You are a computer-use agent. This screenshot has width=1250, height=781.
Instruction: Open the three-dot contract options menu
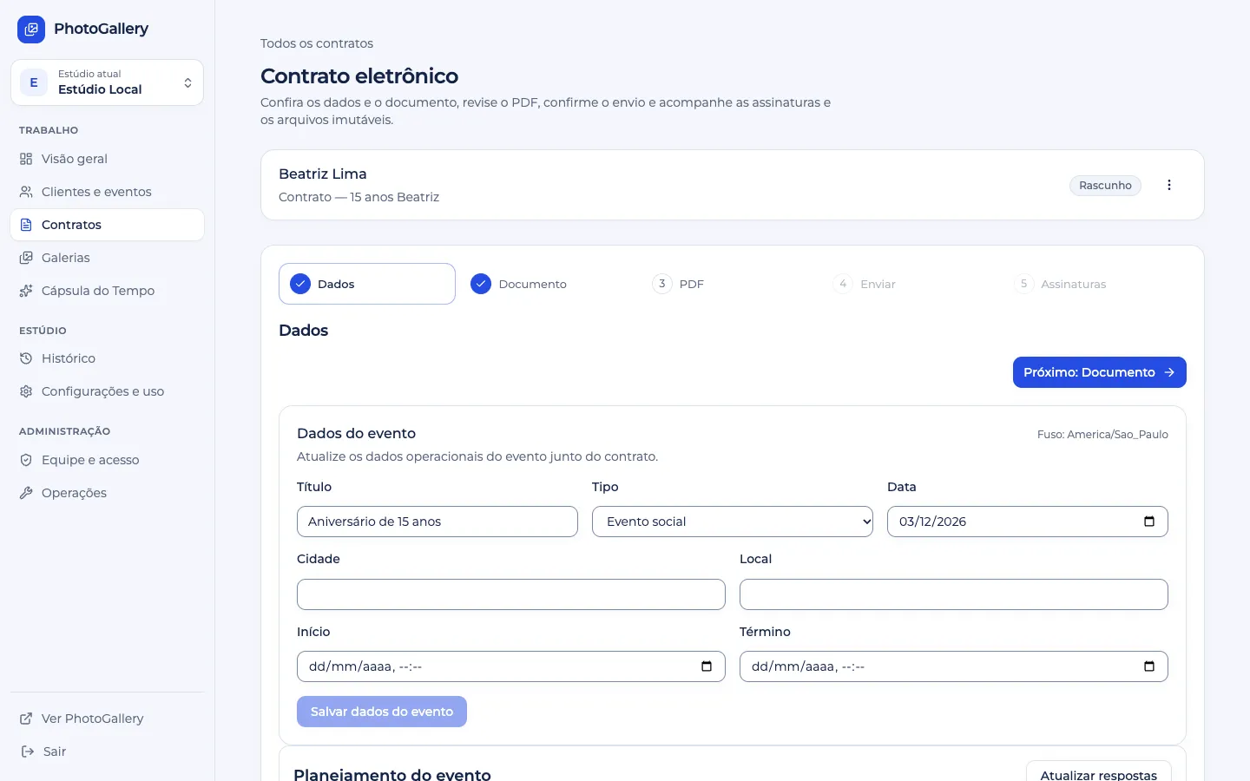pos(1169,185)
